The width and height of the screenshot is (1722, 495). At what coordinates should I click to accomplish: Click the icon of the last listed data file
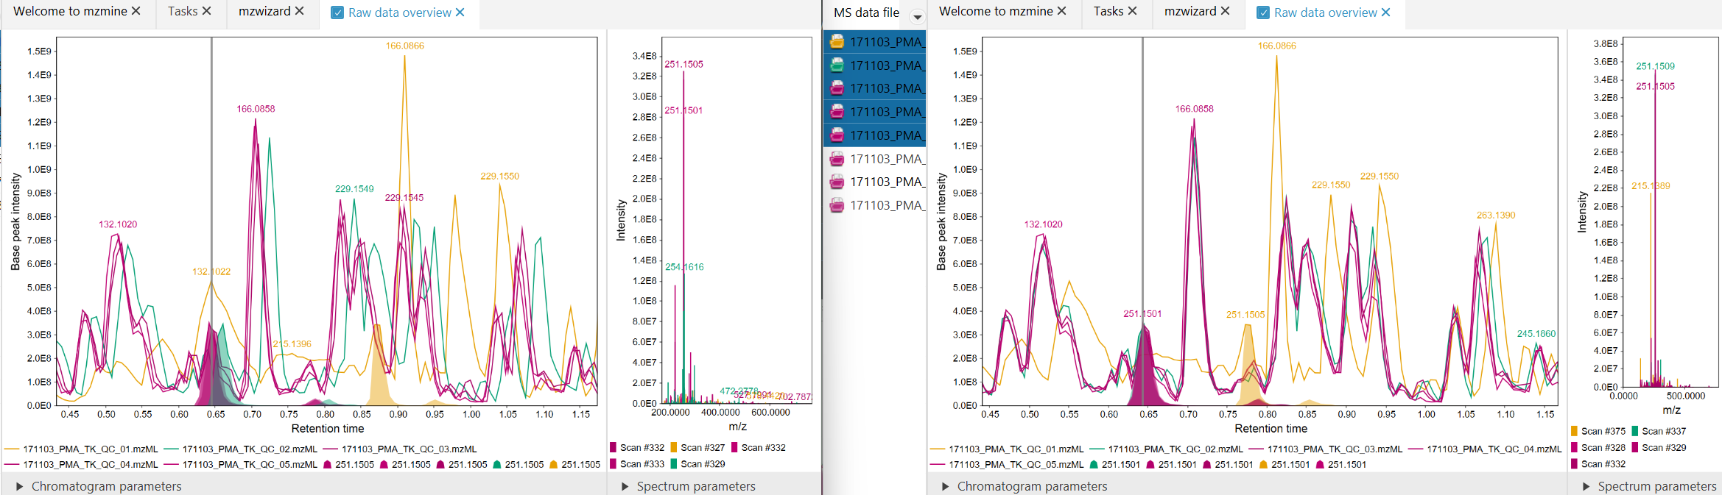(837, 205)
